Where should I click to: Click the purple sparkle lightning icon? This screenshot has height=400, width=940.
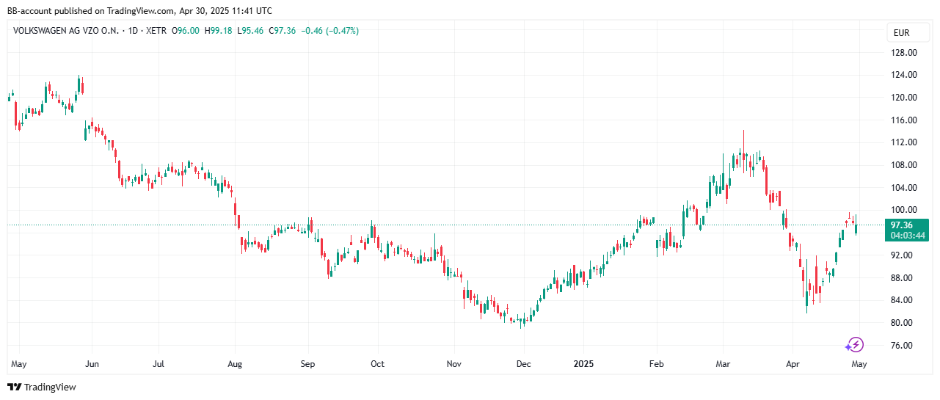click(x=854, y=345)
